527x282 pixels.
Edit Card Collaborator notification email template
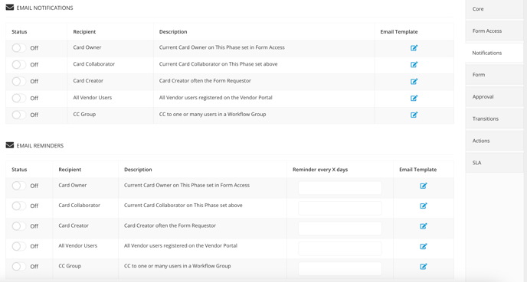tap(414, 64)
